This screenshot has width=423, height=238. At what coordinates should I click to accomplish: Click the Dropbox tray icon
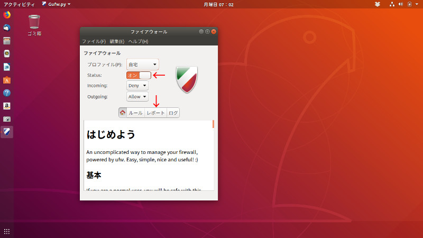[x=378, y=4]
